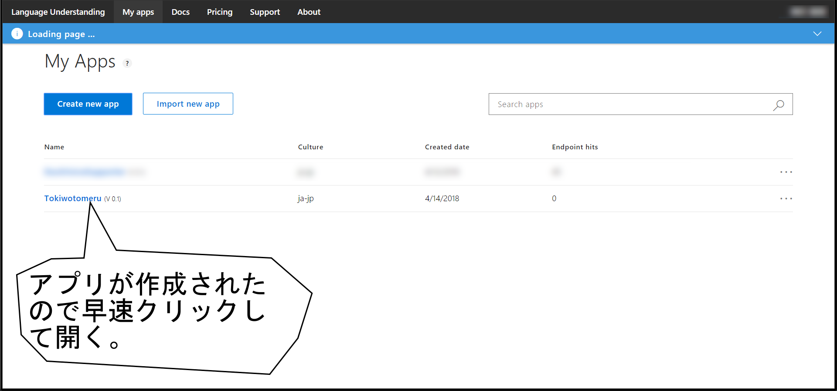Click the search magnifier icon
837x391 pixels.
pos(779,105)
